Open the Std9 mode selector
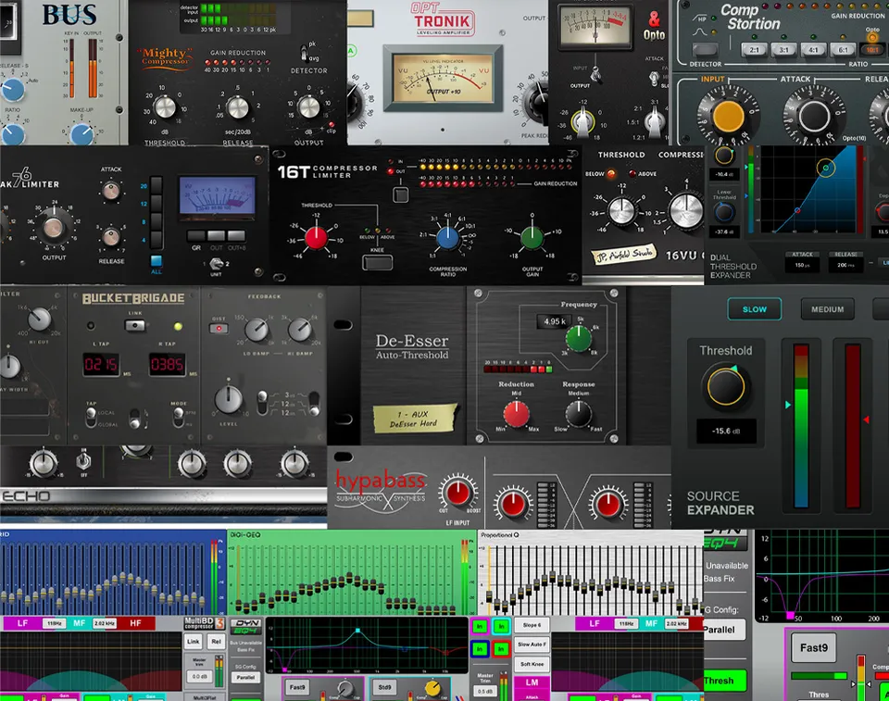Image resolution: width=889 pixels, height=701 pixels. [384, 687]
